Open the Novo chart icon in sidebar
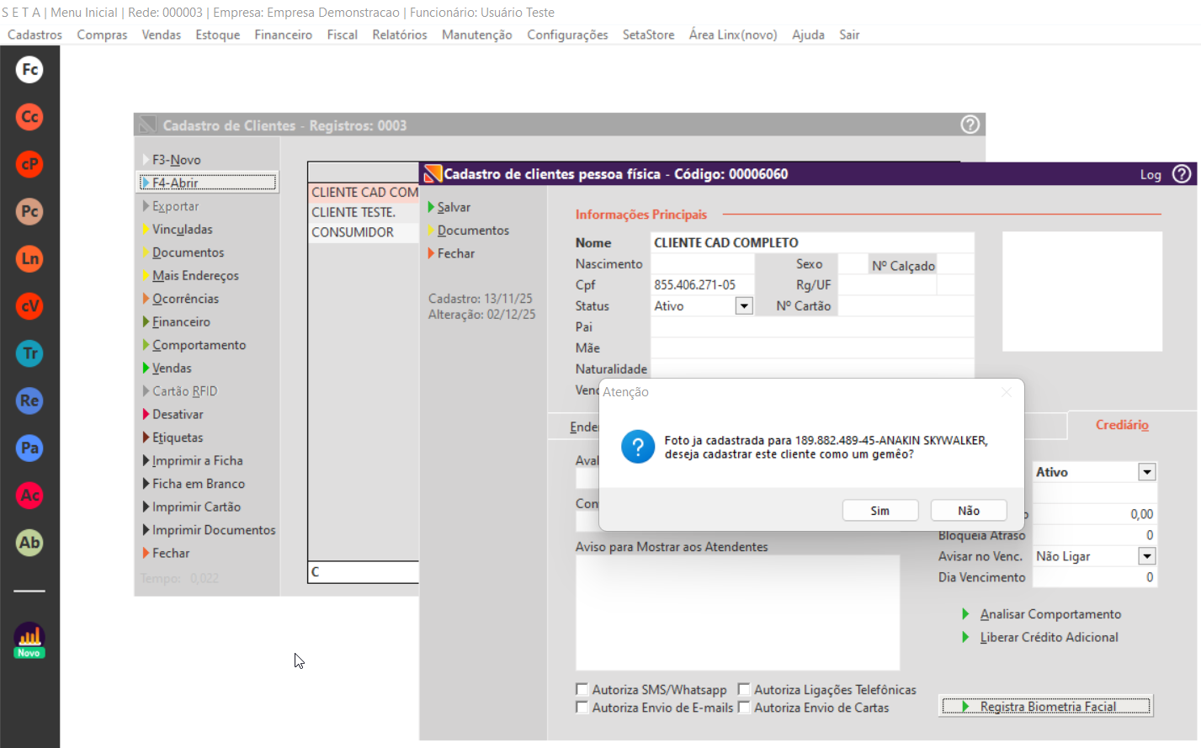This screenshot has height=748, width=1201. click(29, 639)
